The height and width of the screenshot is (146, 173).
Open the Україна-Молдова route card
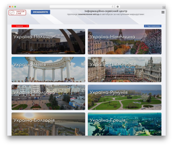(48, 97)
